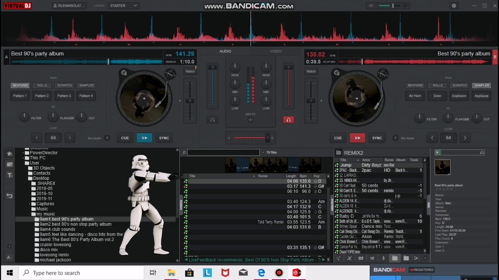Viewport: 499px width, 280px height.
Task: Open the settings gear icon at top
Action: click(x=454, y=6)
